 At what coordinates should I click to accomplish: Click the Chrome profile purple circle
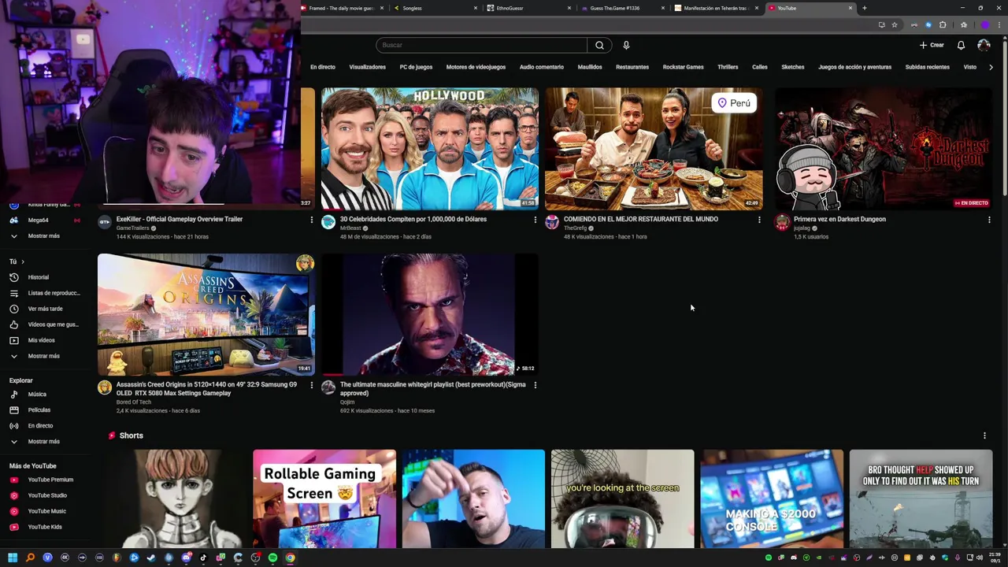[984, 24]
